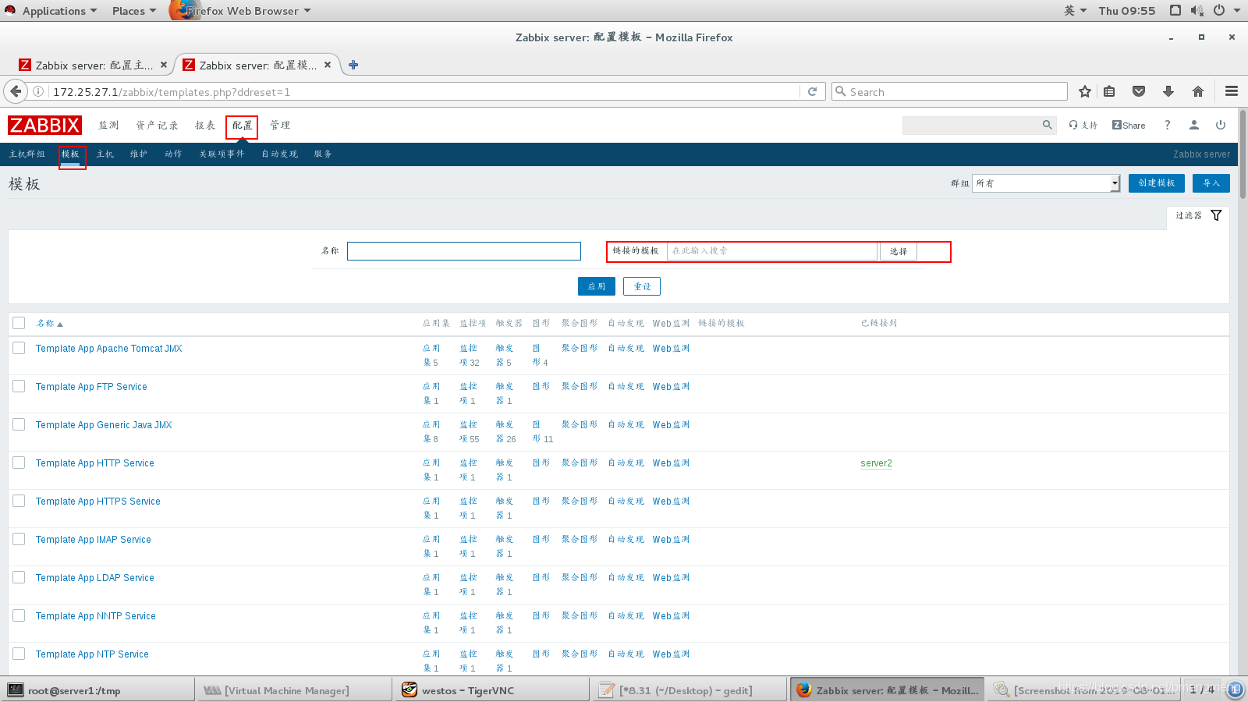The image size is (1248, 702).
Task: Open the bookmarks library icon
Action: tap(1109, 91)
